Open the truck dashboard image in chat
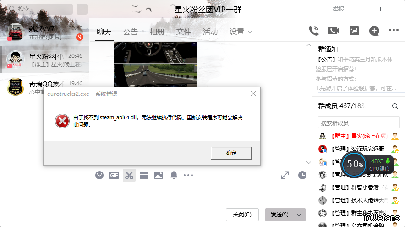This screenshot has height=227, width=405. (155, 53)
